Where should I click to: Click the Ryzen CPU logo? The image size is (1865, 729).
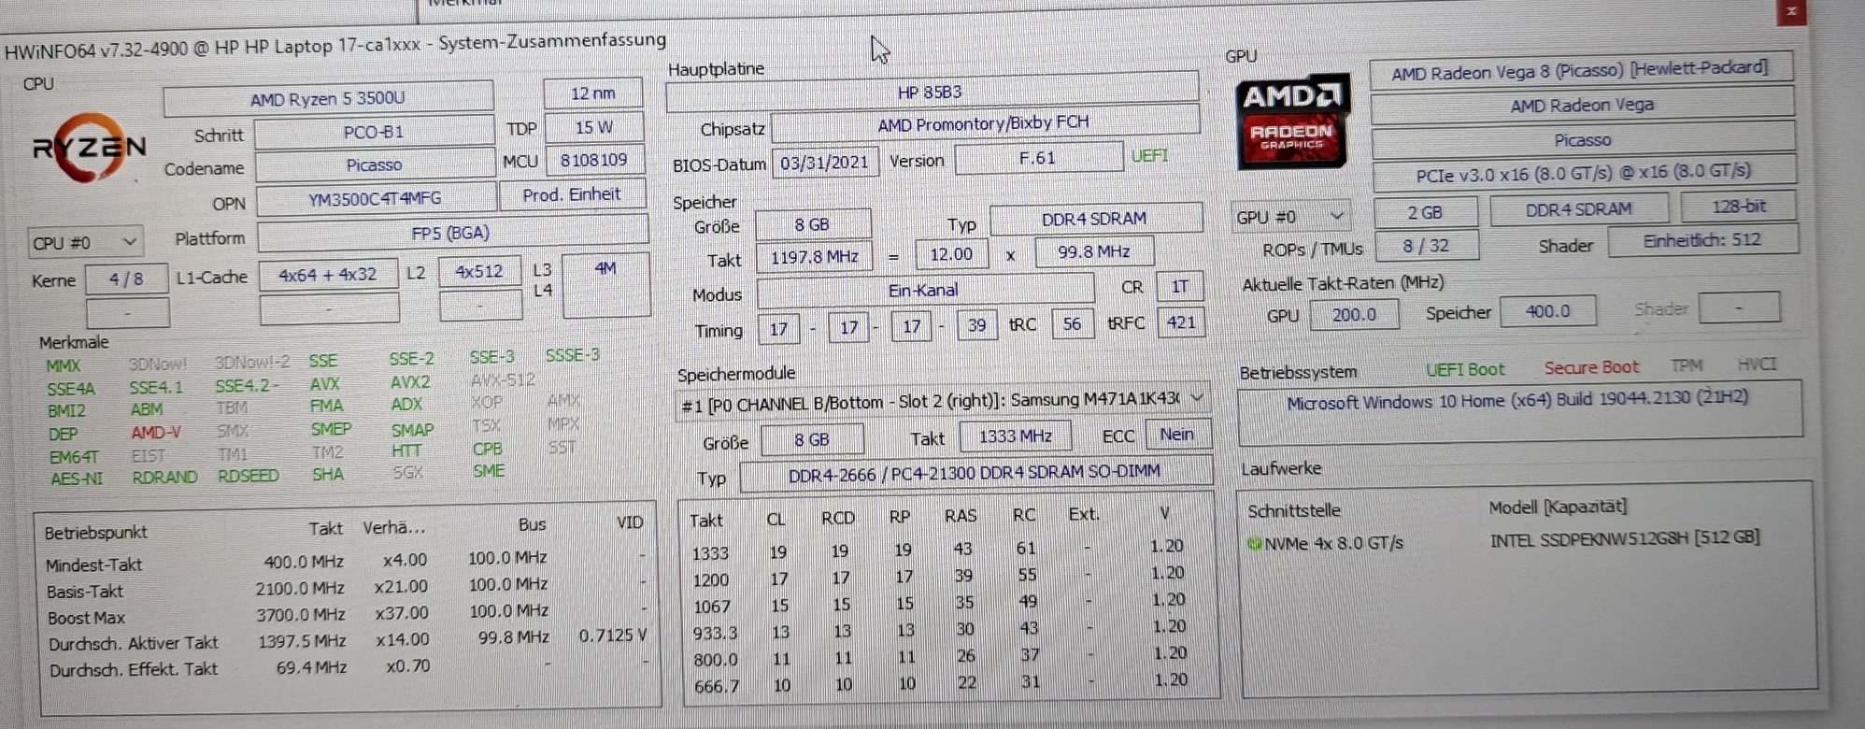click(x=89, y=148)
